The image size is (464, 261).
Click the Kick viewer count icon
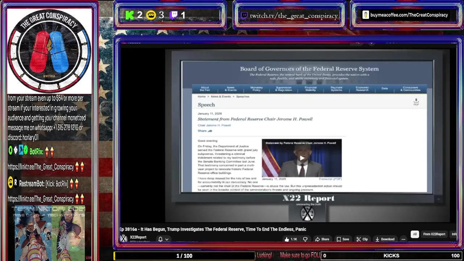pos(130,15)
